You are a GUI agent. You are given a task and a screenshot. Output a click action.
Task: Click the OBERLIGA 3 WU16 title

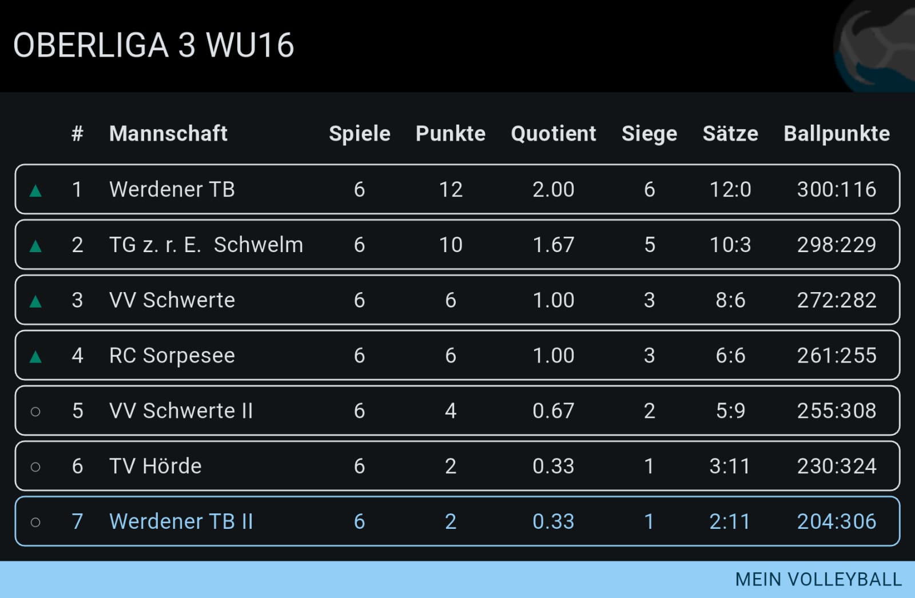coord(153,45)
